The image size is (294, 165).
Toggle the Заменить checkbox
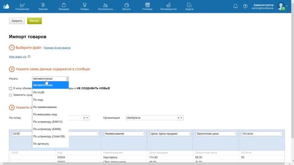point(11,95)
